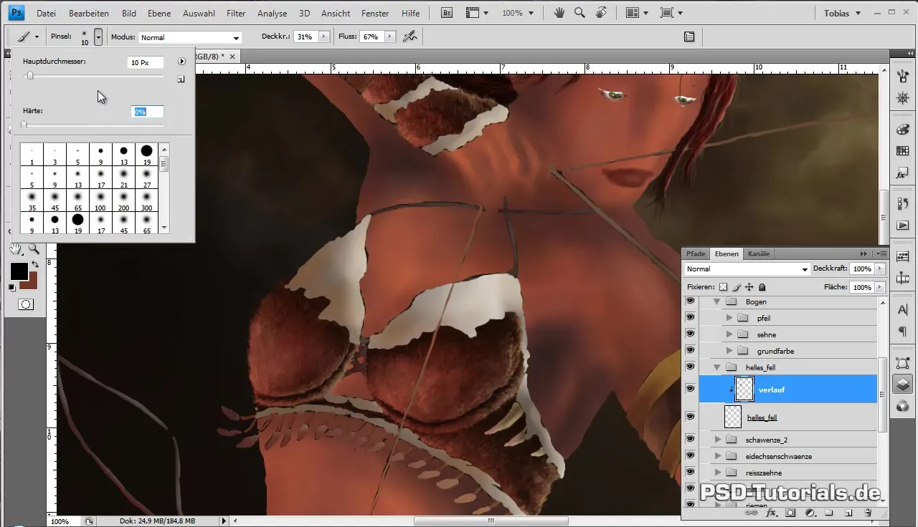Switch to the Kanäle tab

(x=758, y=253)
